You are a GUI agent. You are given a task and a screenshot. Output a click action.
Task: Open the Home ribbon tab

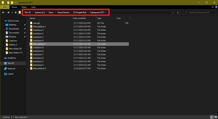click(x=14, y=7)
